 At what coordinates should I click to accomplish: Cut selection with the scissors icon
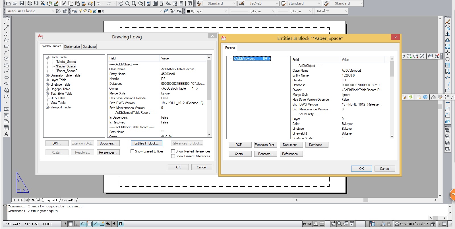point(64,3)
